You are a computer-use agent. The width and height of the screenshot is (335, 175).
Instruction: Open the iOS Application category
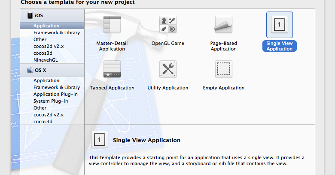pos(46,26)
